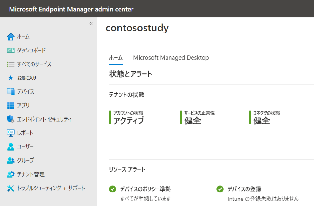Viewport: 314px width, 206px height.
Task: Click the レポート report icon
Action: (x=11, y=133)
